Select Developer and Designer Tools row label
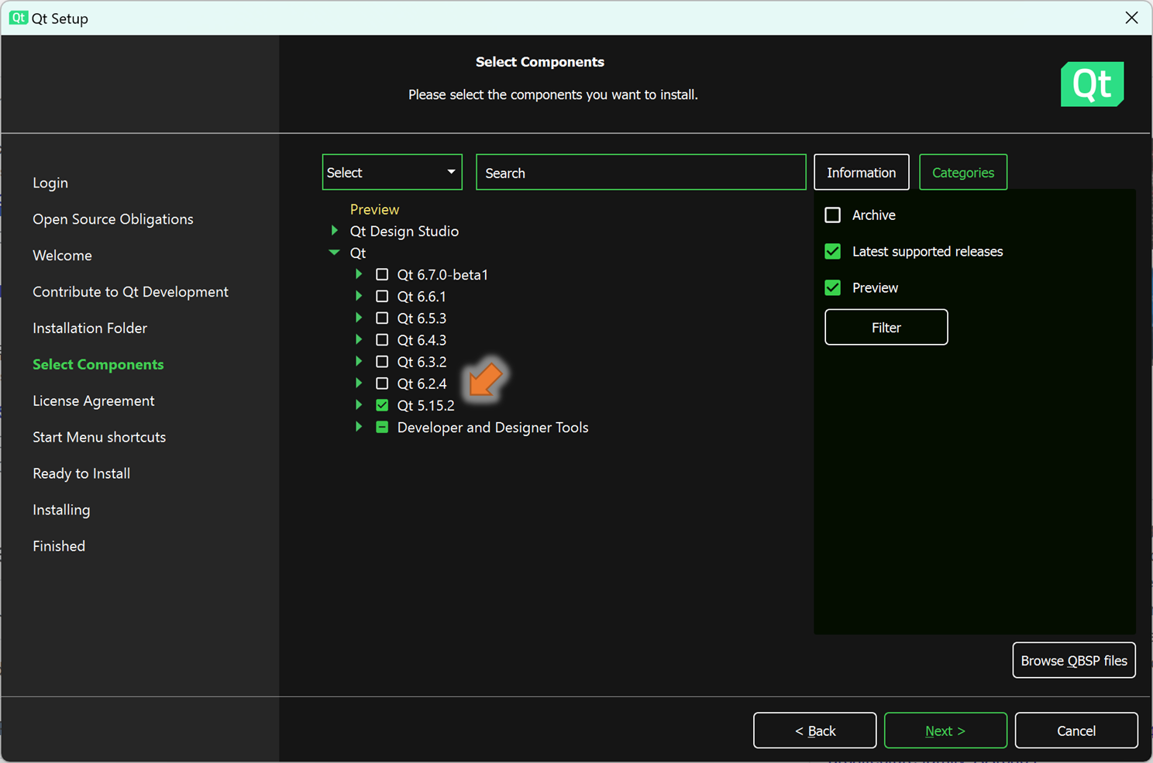 click(493, 428)
